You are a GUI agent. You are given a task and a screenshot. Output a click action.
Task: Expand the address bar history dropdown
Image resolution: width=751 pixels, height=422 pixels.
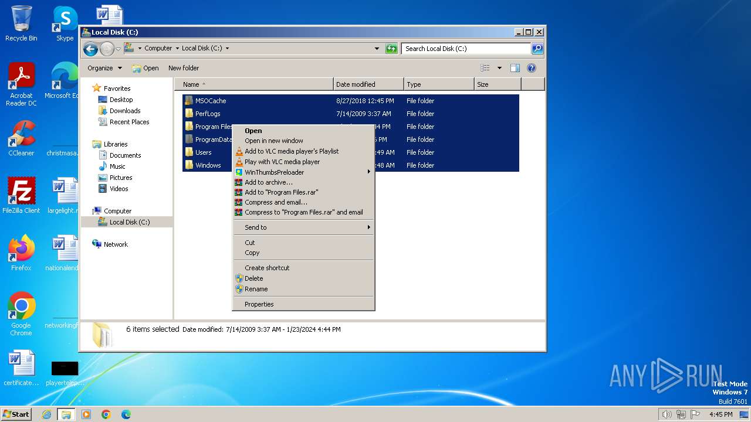point(377,49)
